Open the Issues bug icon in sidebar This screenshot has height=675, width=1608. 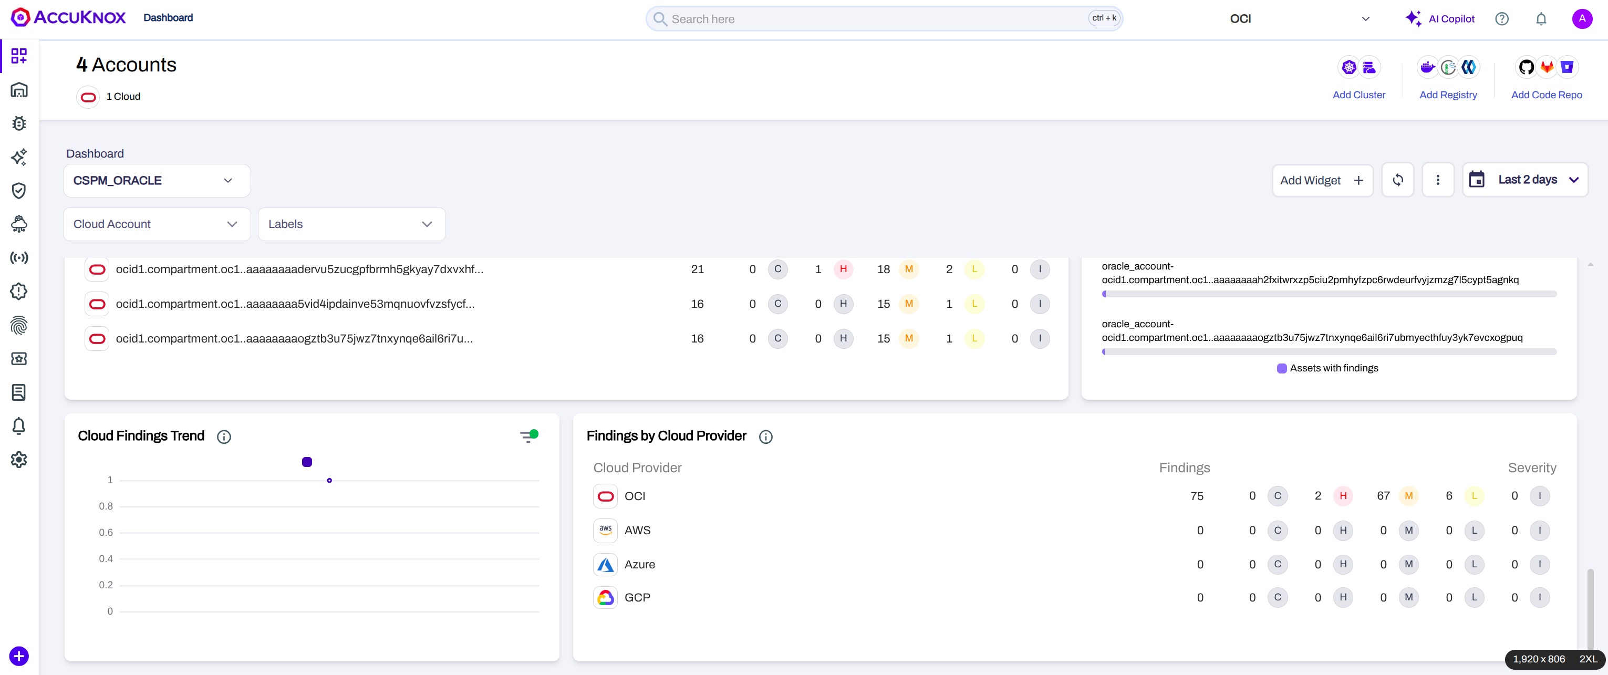[x=19, y=123]
